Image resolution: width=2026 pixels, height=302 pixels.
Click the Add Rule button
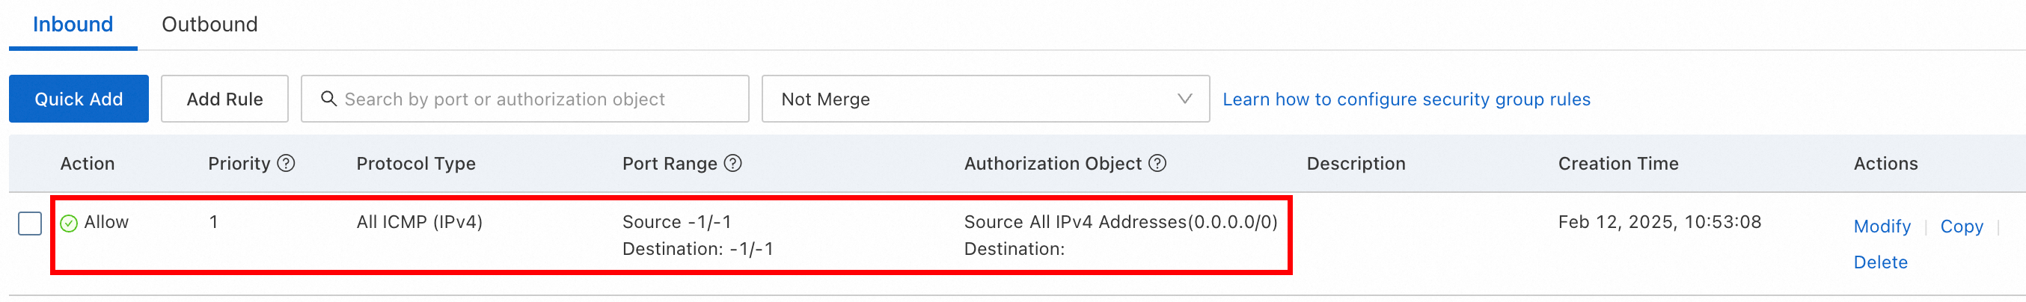coord(225,99)
